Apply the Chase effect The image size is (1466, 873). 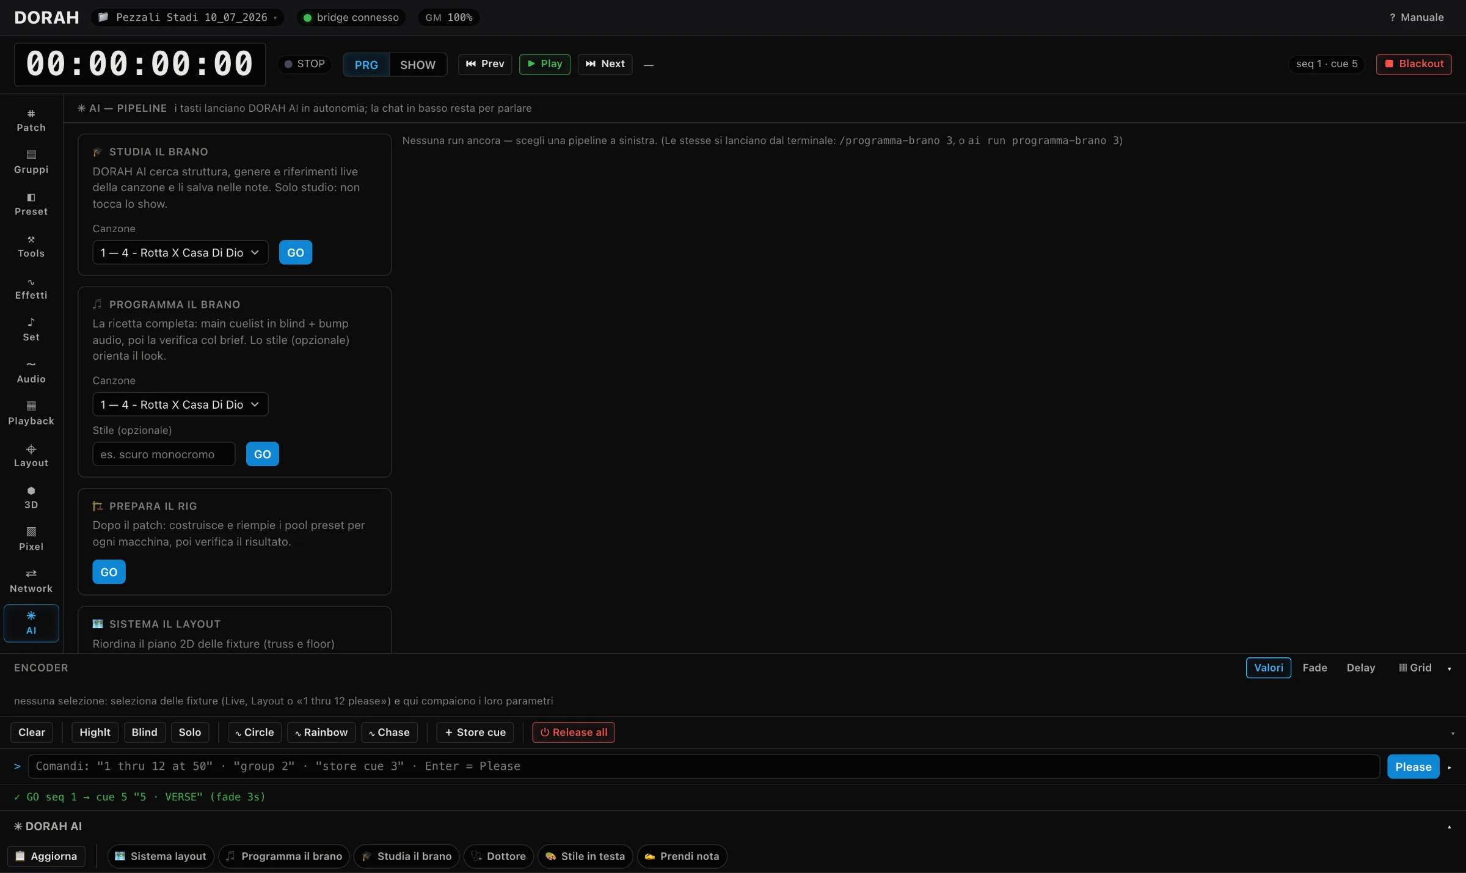point(389,732)
